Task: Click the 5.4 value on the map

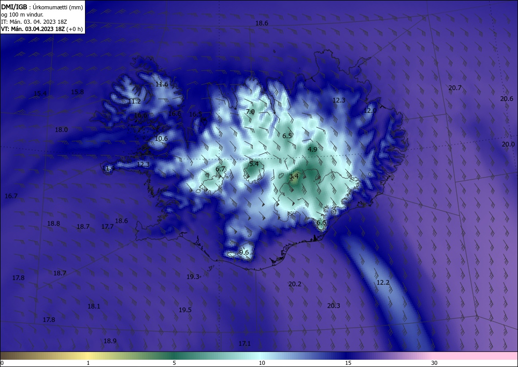Action: click(254, 164)
